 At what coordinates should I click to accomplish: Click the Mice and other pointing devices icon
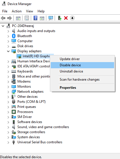(x=14, y=76)
